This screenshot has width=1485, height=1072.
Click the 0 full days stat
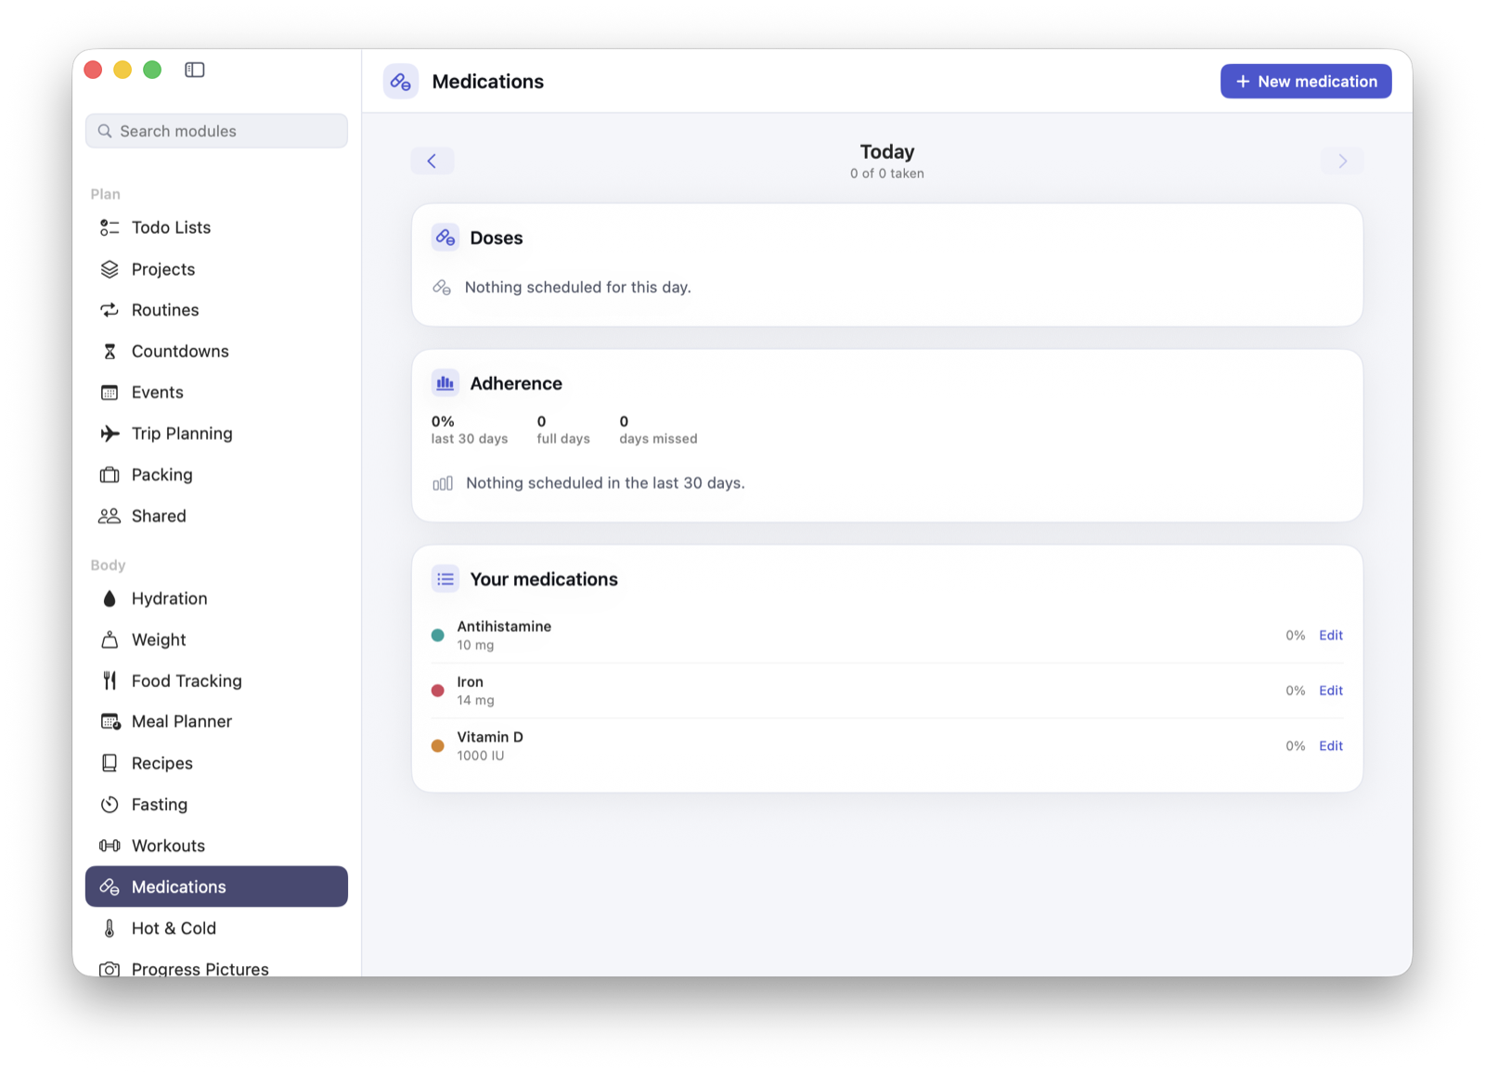(563, 430)
